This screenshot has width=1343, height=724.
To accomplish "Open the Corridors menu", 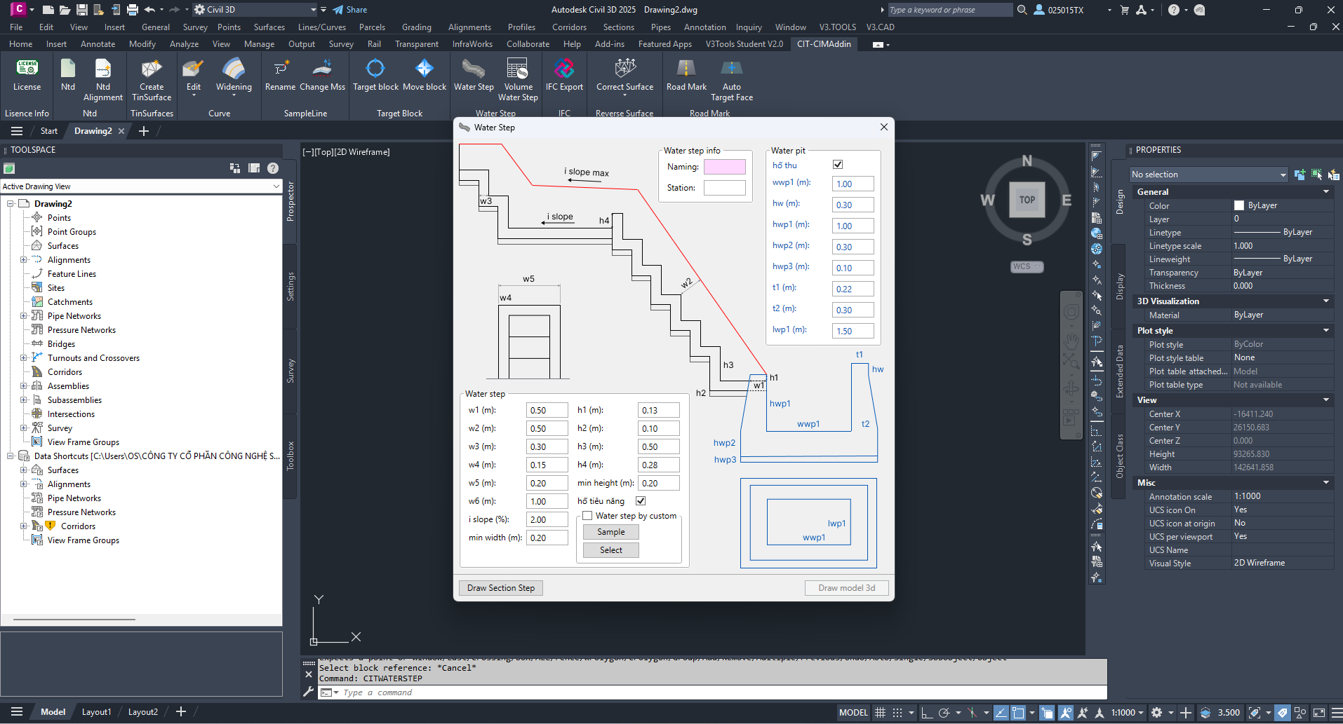I will coord(569,27).
